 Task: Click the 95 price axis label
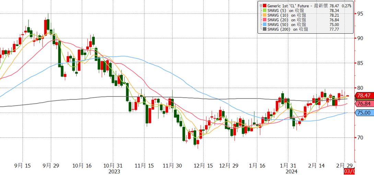(360, 14)
